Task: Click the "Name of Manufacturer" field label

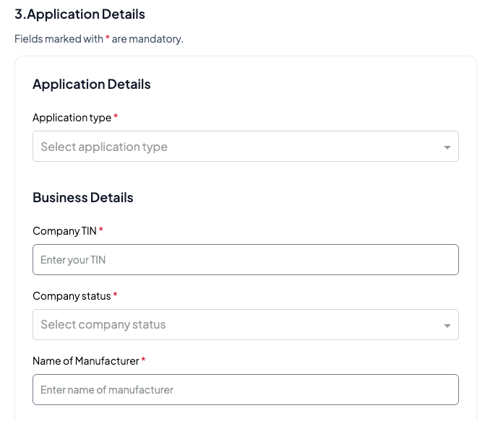Action: 85,360
